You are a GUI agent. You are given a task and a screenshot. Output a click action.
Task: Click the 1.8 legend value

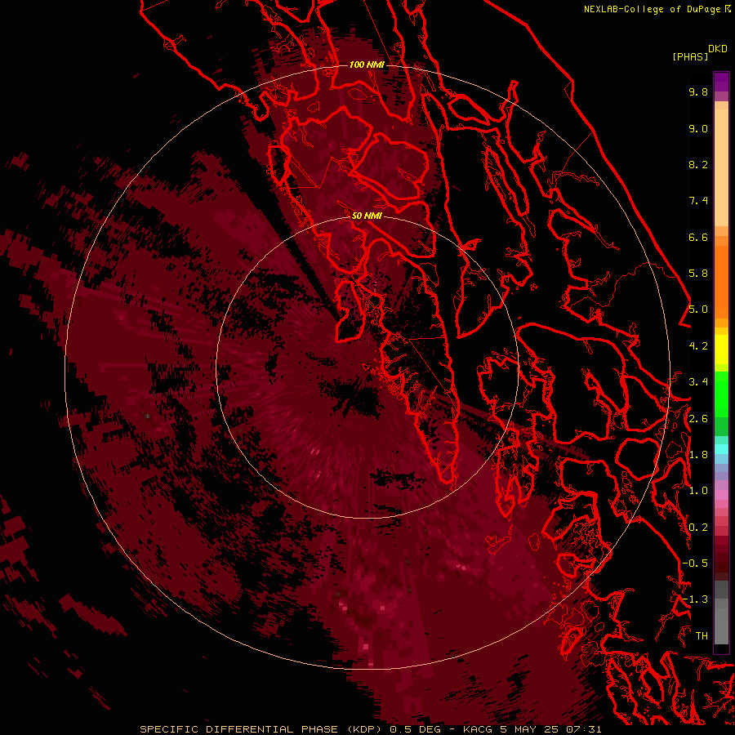[698, 455]
